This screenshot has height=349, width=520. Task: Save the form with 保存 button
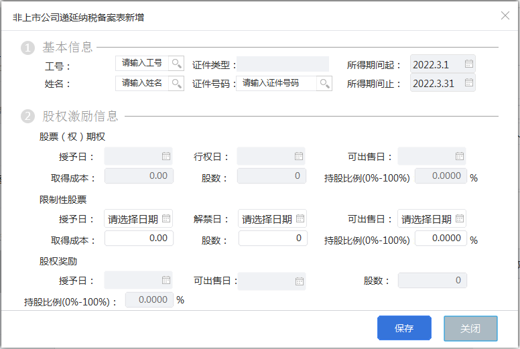404,328
